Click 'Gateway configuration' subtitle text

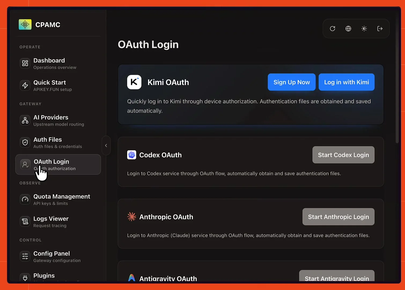point(57,260)
